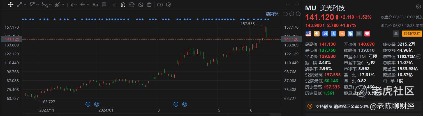
Task: Click the second E earnings marker after March
Action: pyautogui.click(x=176, y=104)
